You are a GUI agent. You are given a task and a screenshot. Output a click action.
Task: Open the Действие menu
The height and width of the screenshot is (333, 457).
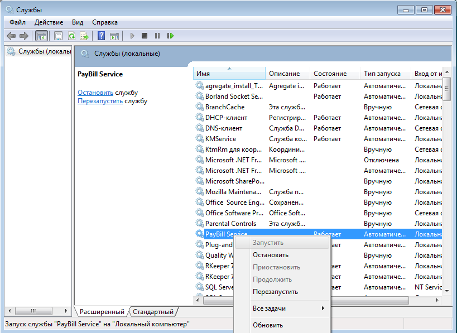coord(49,22)
